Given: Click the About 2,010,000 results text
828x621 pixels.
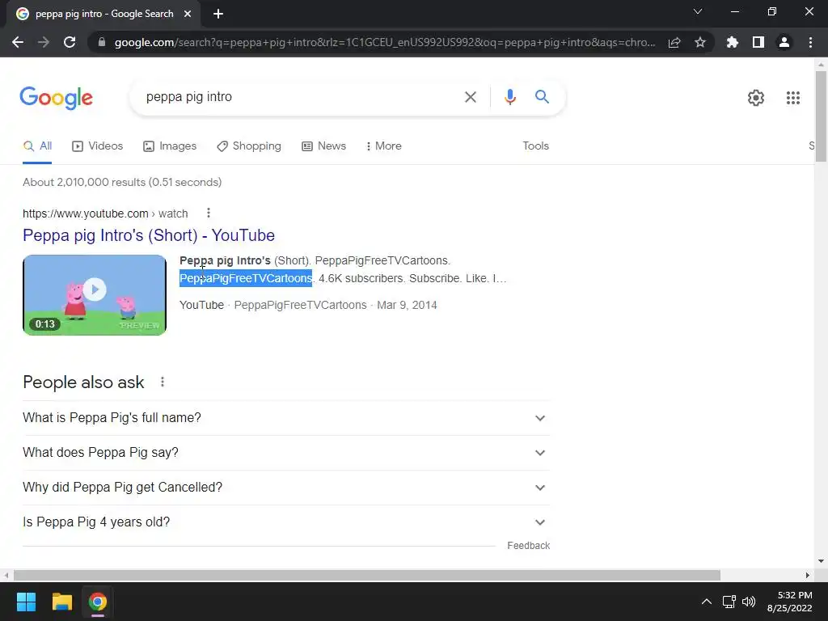Looking at the screenshot, I should click(123, 183).
